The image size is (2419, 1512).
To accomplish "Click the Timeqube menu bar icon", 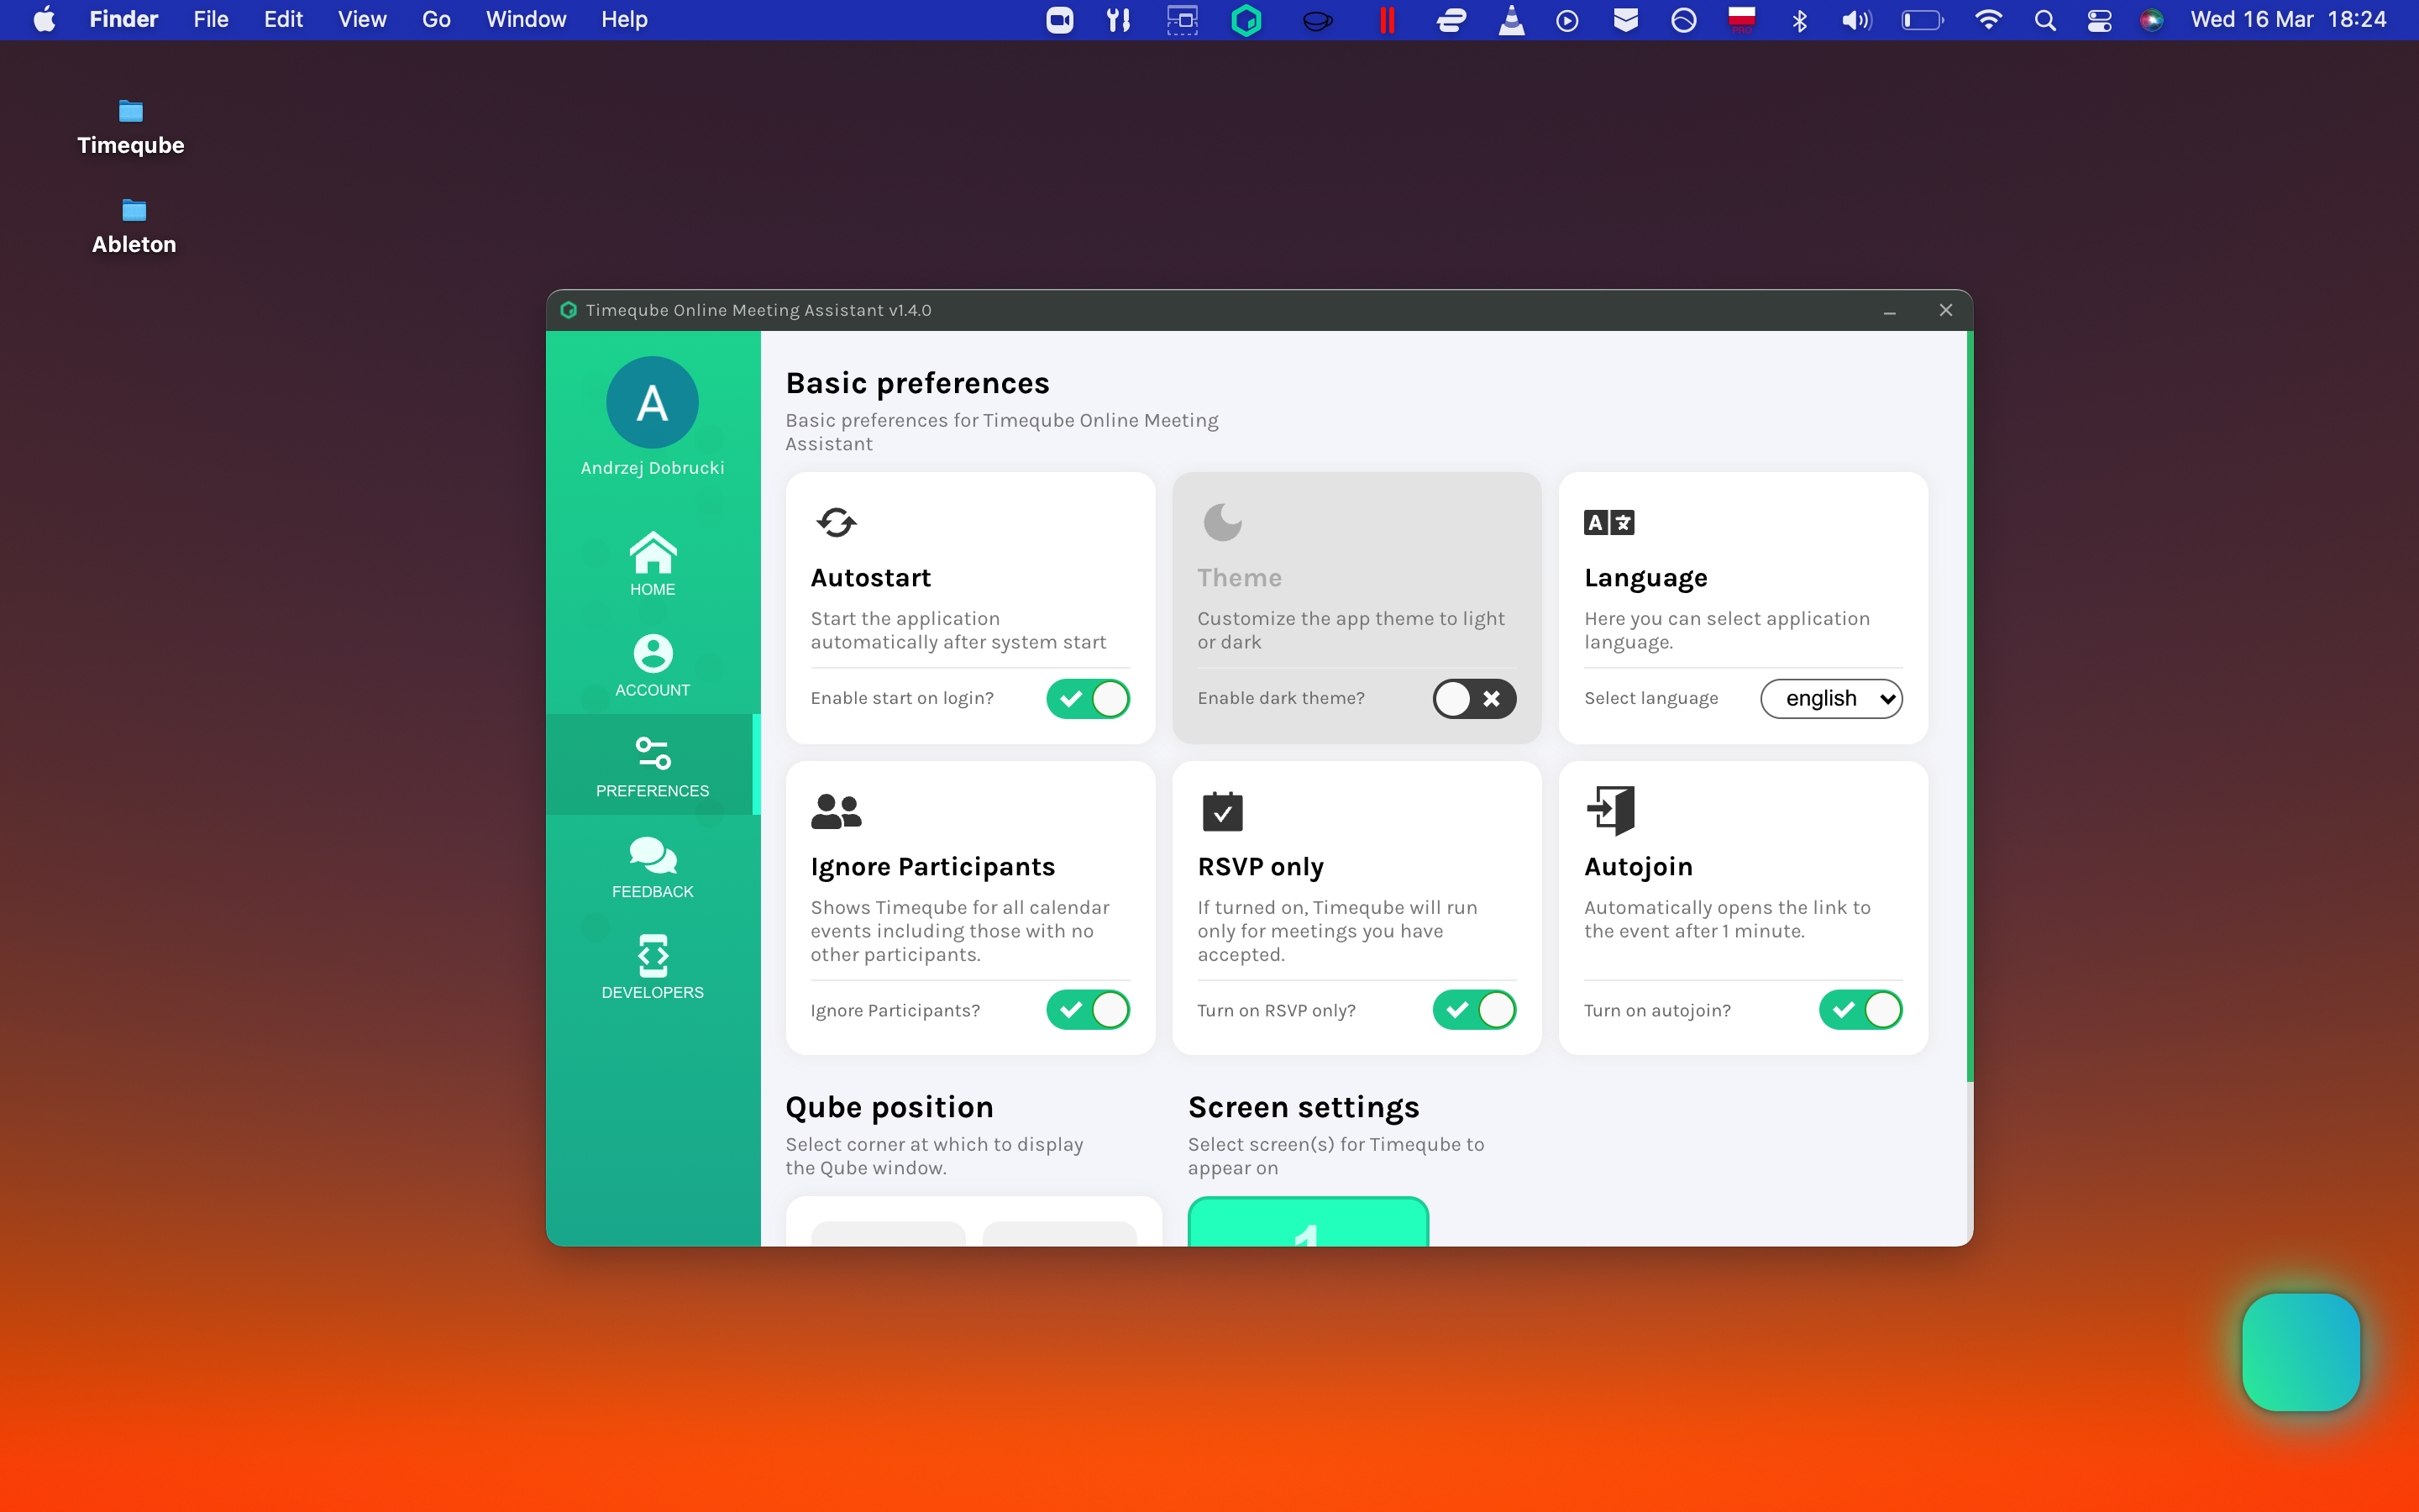I will [x=1246, y=20].
